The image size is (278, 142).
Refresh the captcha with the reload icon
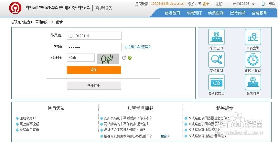(x=124, y=58)
